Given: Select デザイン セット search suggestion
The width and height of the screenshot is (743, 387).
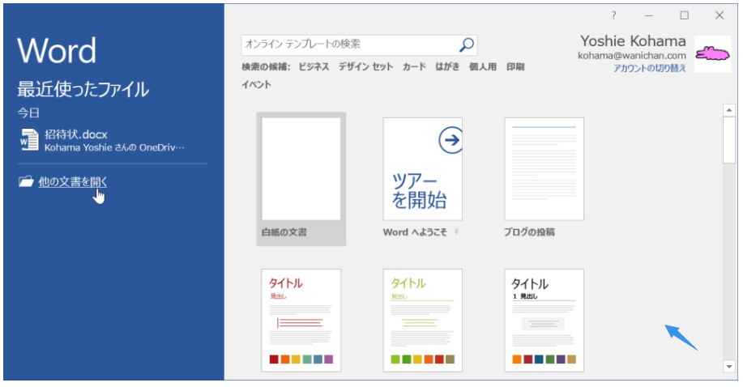Looking at the screenshot, I should coord(365,66).
